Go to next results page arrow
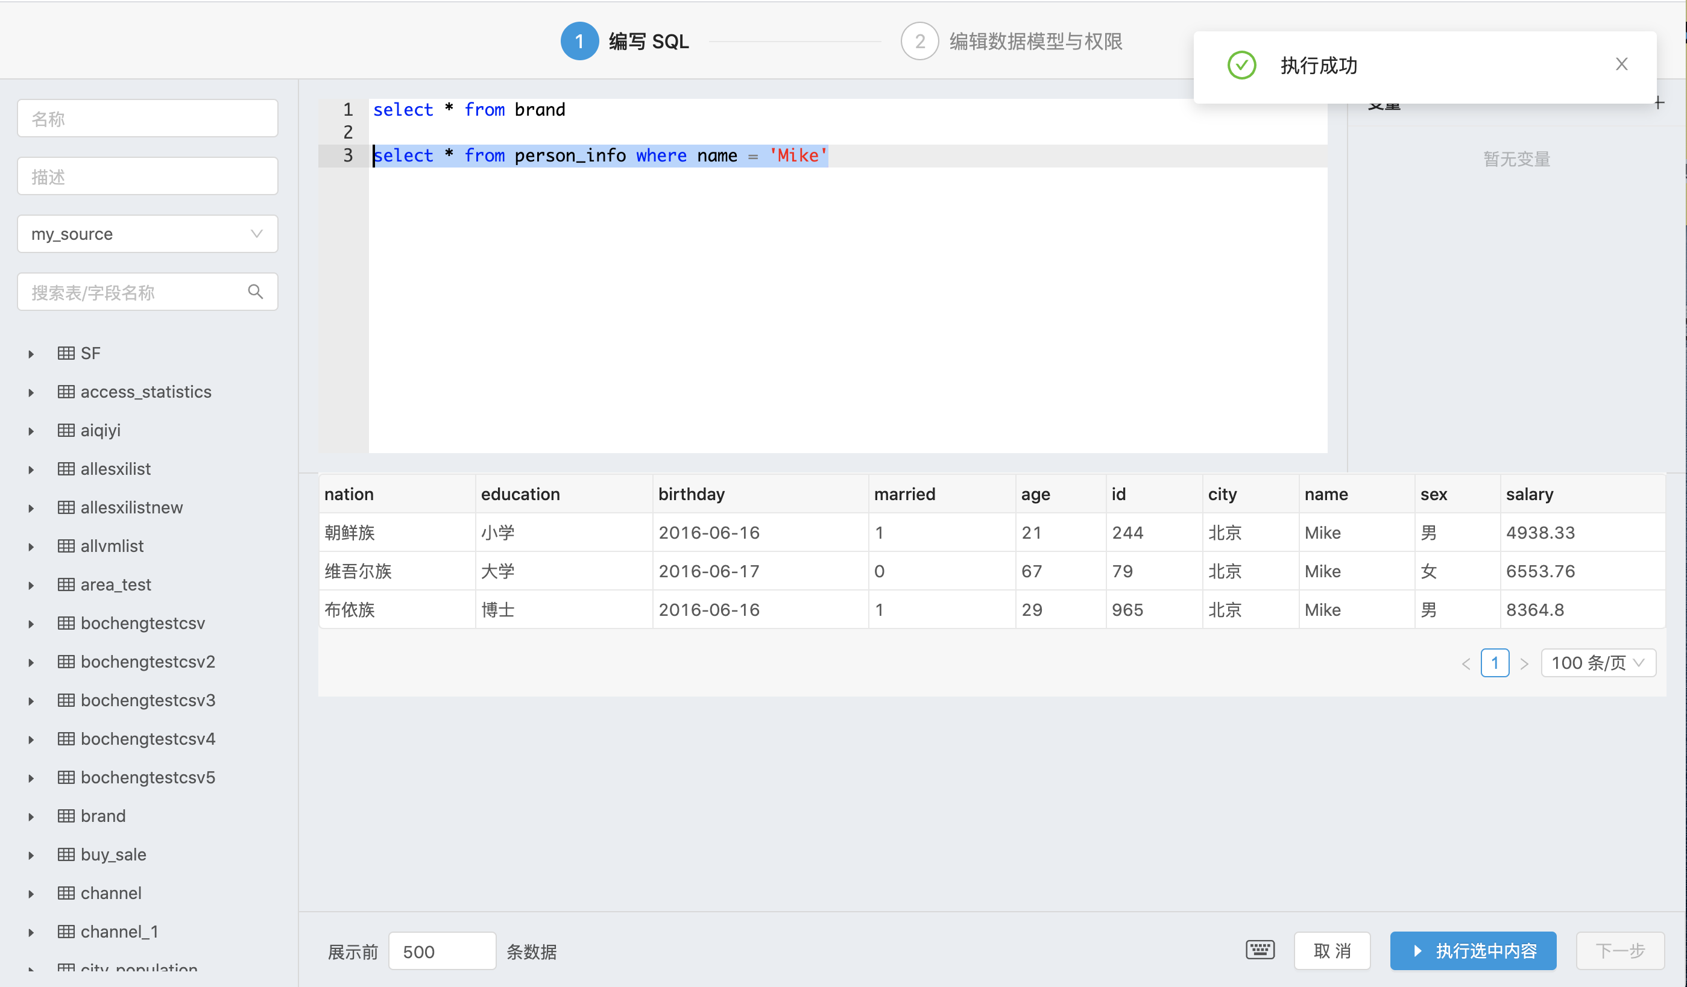The width and height of the screenshot is (1687, 987). [1524, 663]
